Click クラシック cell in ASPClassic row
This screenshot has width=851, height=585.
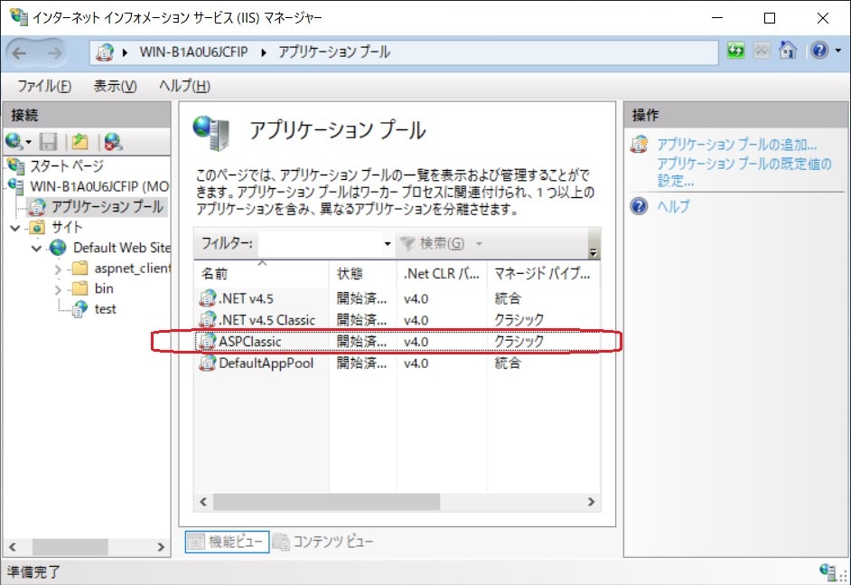click(x=519, y=342)
